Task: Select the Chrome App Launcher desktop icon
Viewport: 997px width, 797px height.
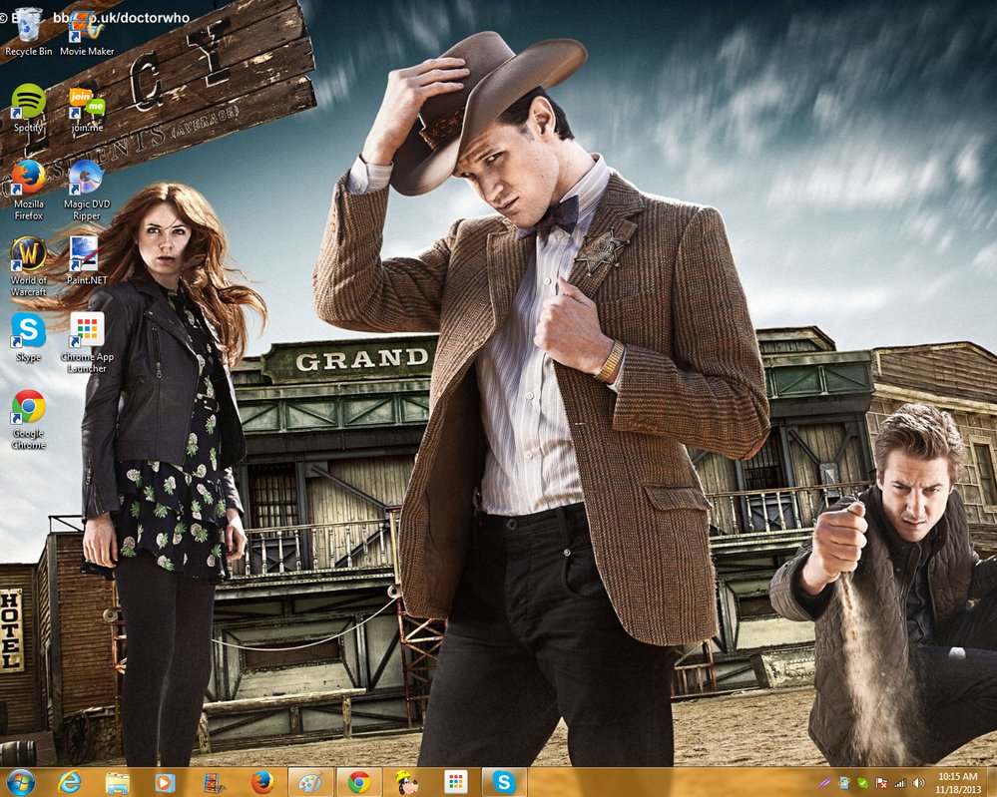Action: pos(87,342)
